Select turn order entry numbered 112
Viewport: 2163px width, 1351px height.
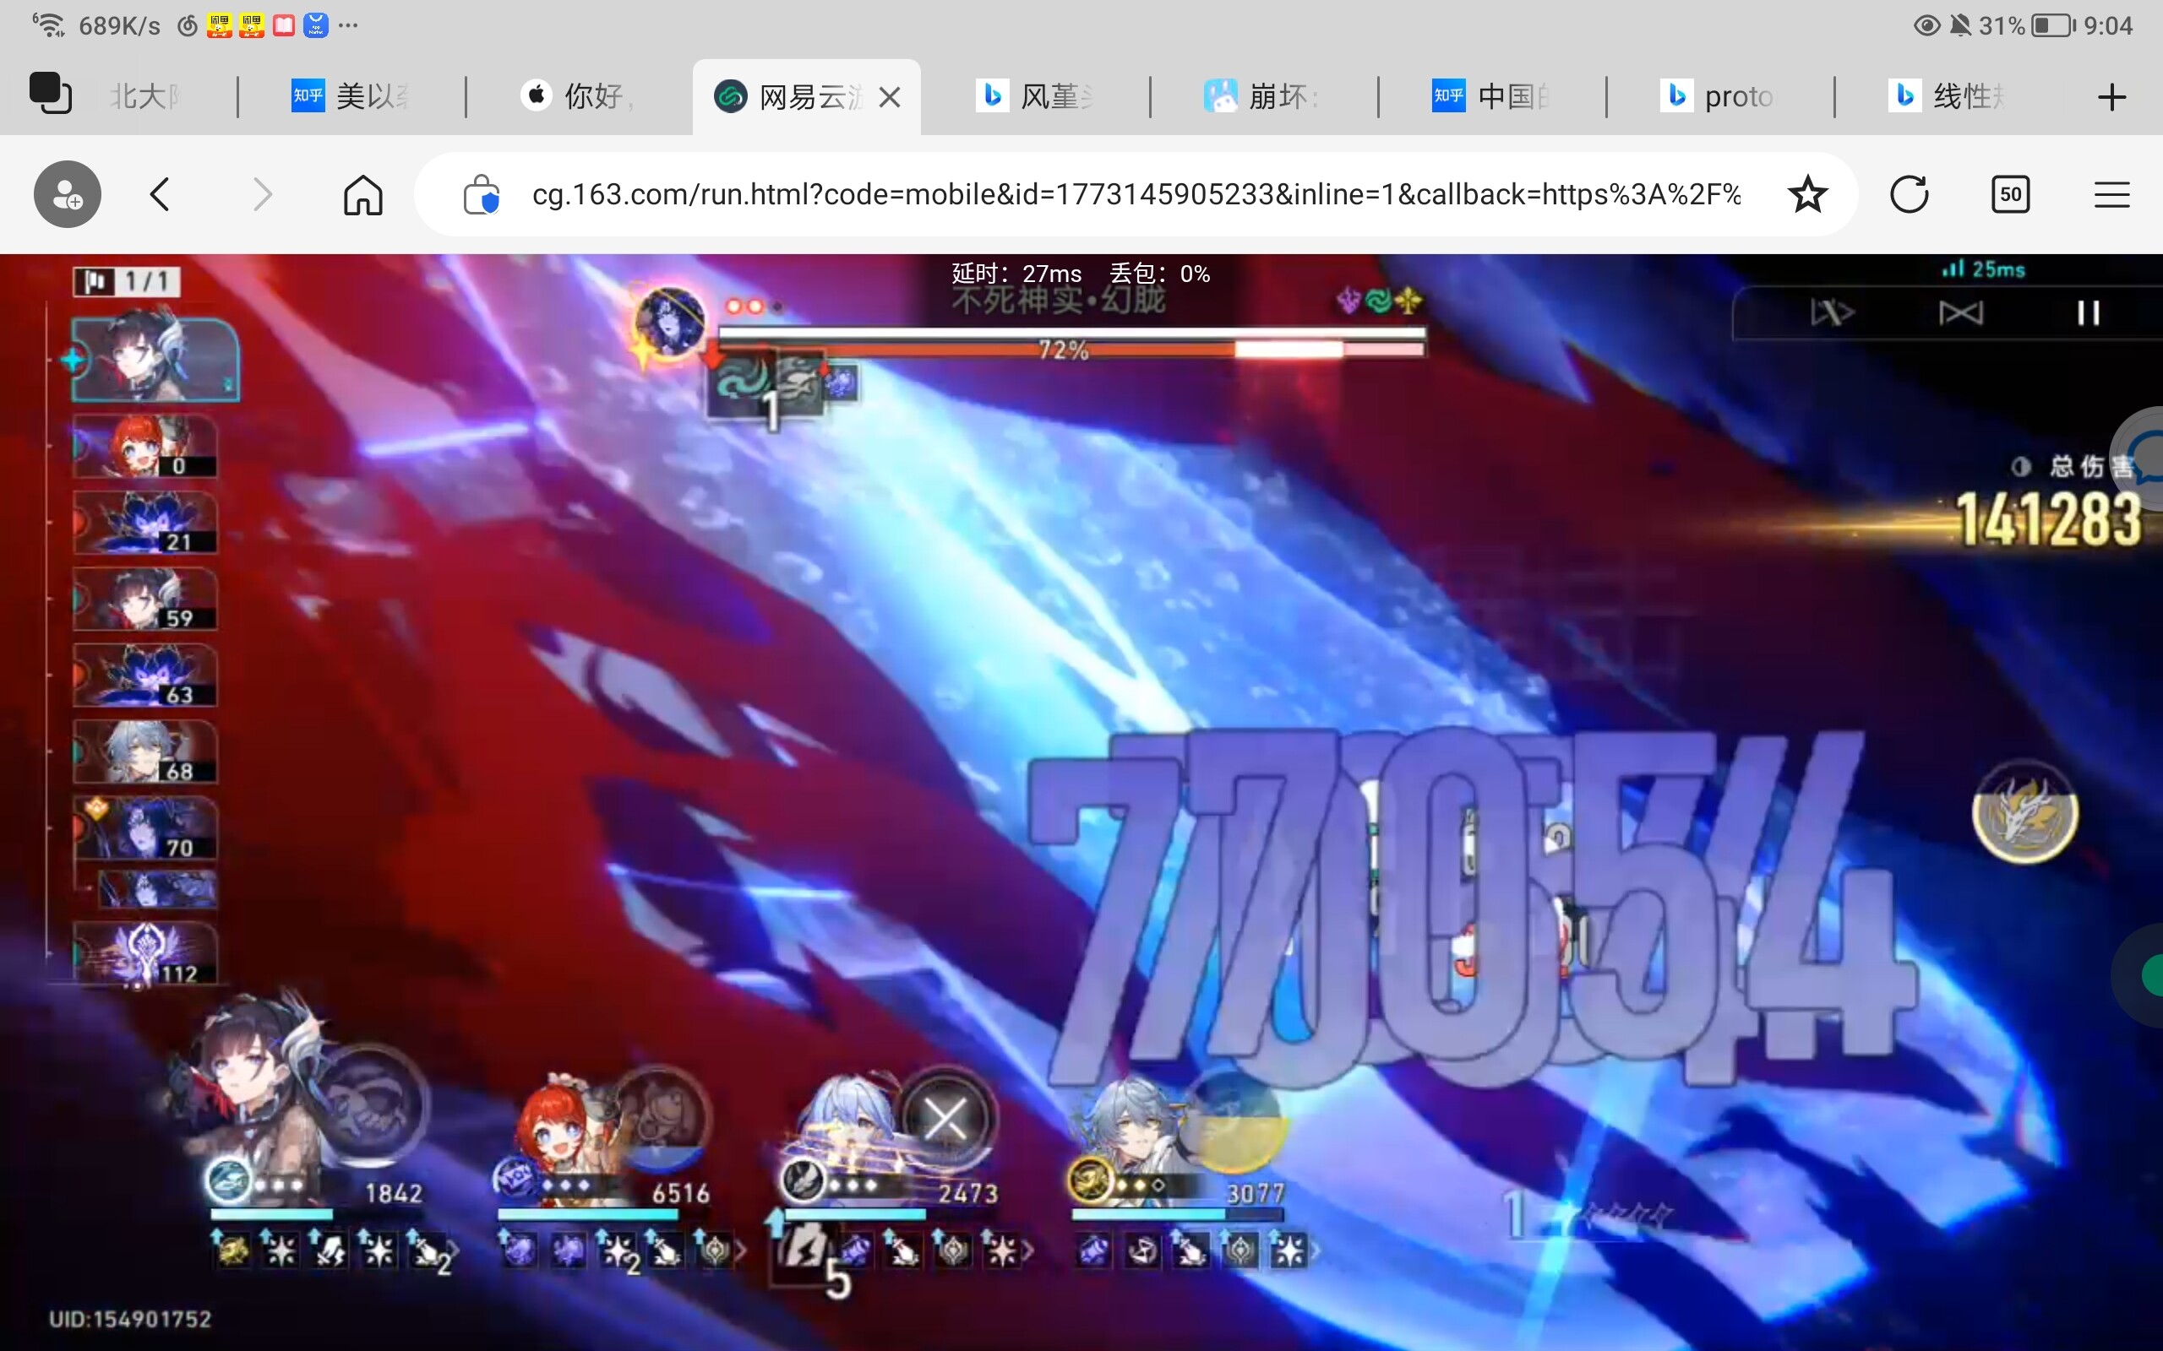coord(145,953)
